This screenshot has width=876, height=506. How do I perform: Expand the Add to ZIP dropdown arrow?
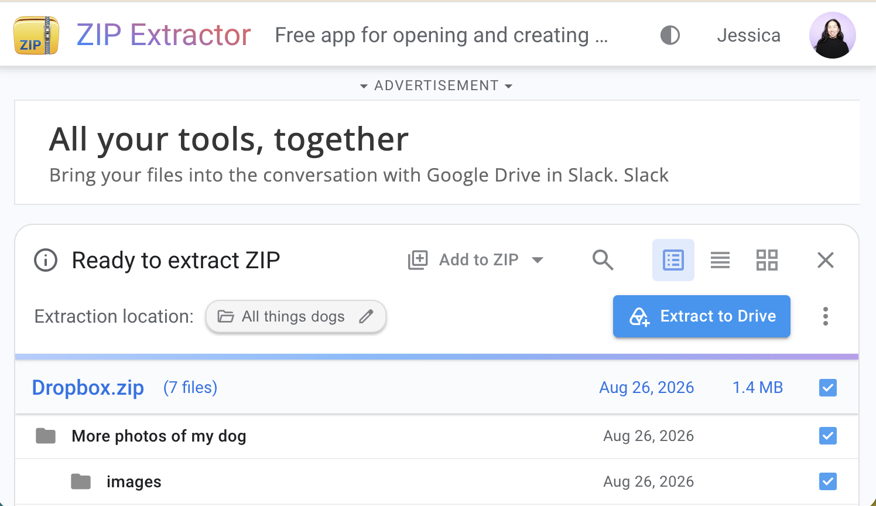tap(537, 260)
